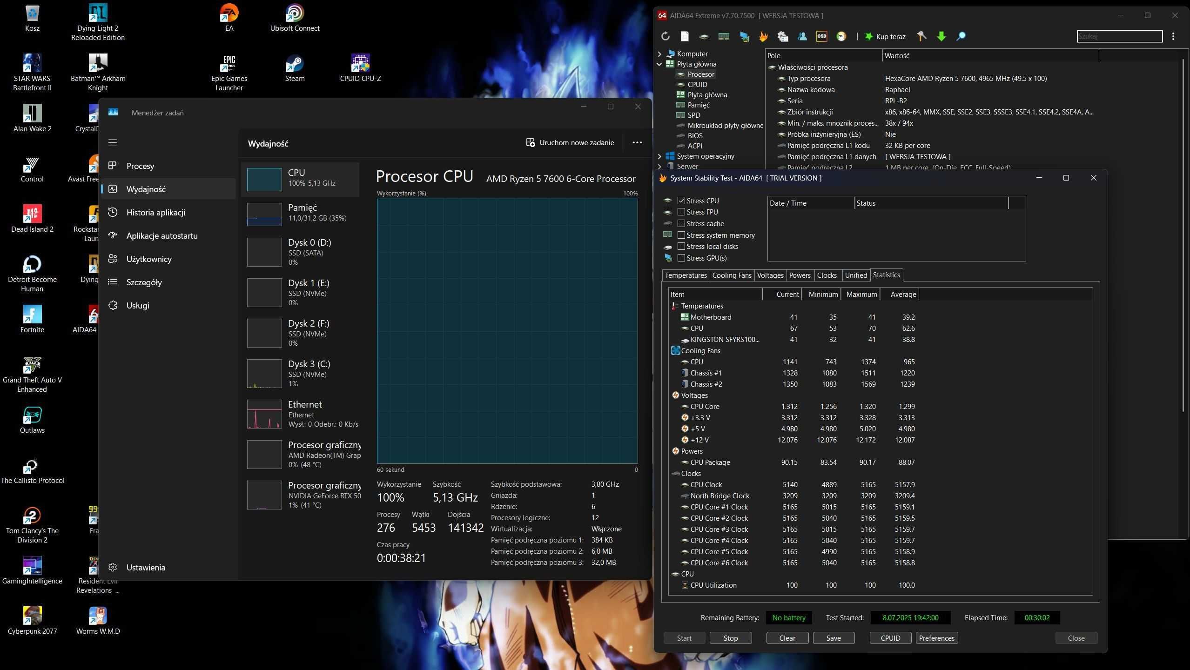Select CPUID in the AIDA64 tree
Screen dimensions: 1190x670
pyautogui.click(x=697, y=85)
